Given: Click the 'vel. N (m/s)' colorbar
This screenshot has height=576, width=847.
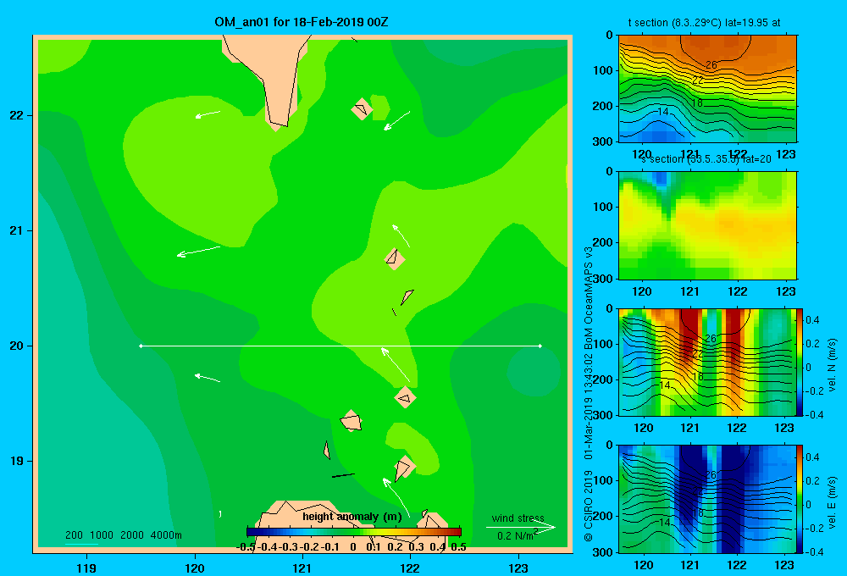Looking at the screenshot, I should point(800,362).
